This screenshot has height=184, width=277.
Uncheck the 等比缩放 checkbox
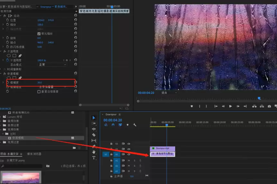[39, 34]
